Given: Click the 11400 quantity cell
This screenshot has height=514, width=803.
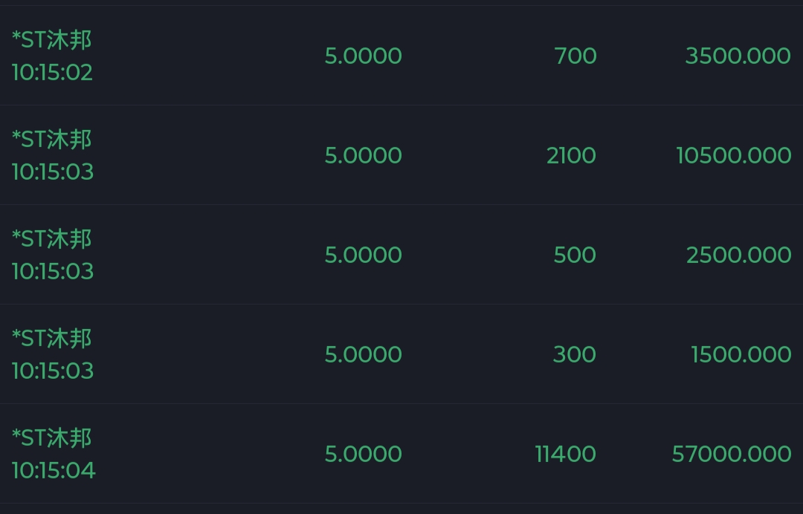Looking at the screenshot, I should pyautogui.click(x=565, y=454).
